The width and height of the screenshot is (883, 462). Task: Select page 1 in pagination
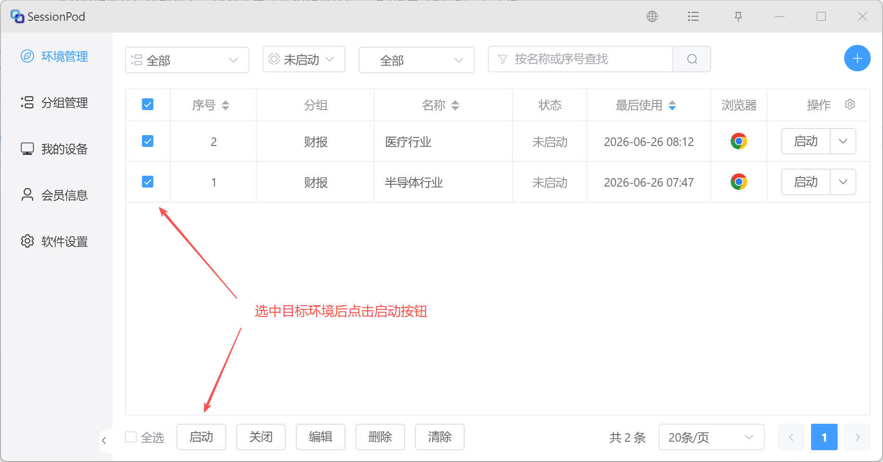[824, 437]
